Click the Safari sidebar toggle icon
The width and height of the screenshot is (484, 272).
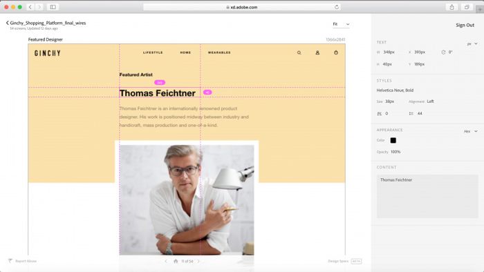[x=53, y=7]
